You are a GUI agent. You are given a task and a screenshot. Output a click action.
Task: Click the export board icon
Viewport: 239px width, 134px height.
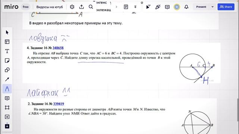(81, 7)
